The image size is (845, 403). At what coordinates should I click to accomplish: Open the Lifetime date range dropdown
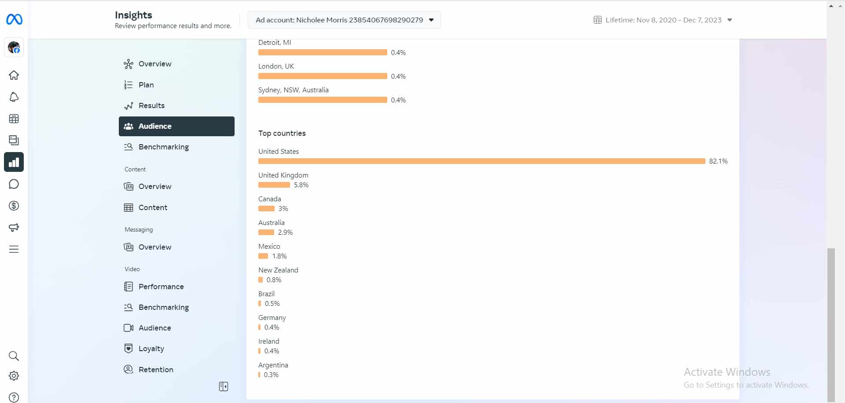point(663,20)
